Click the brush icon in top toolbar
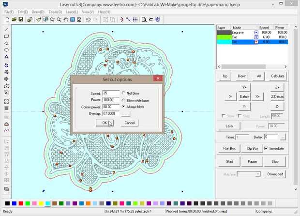Viewport: 300px width, 216px height. click(39, 19)
